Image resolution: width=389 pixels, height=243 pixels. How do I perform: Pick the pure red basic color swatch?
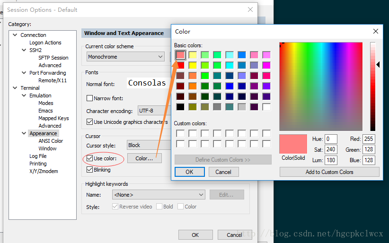[180, 65]
